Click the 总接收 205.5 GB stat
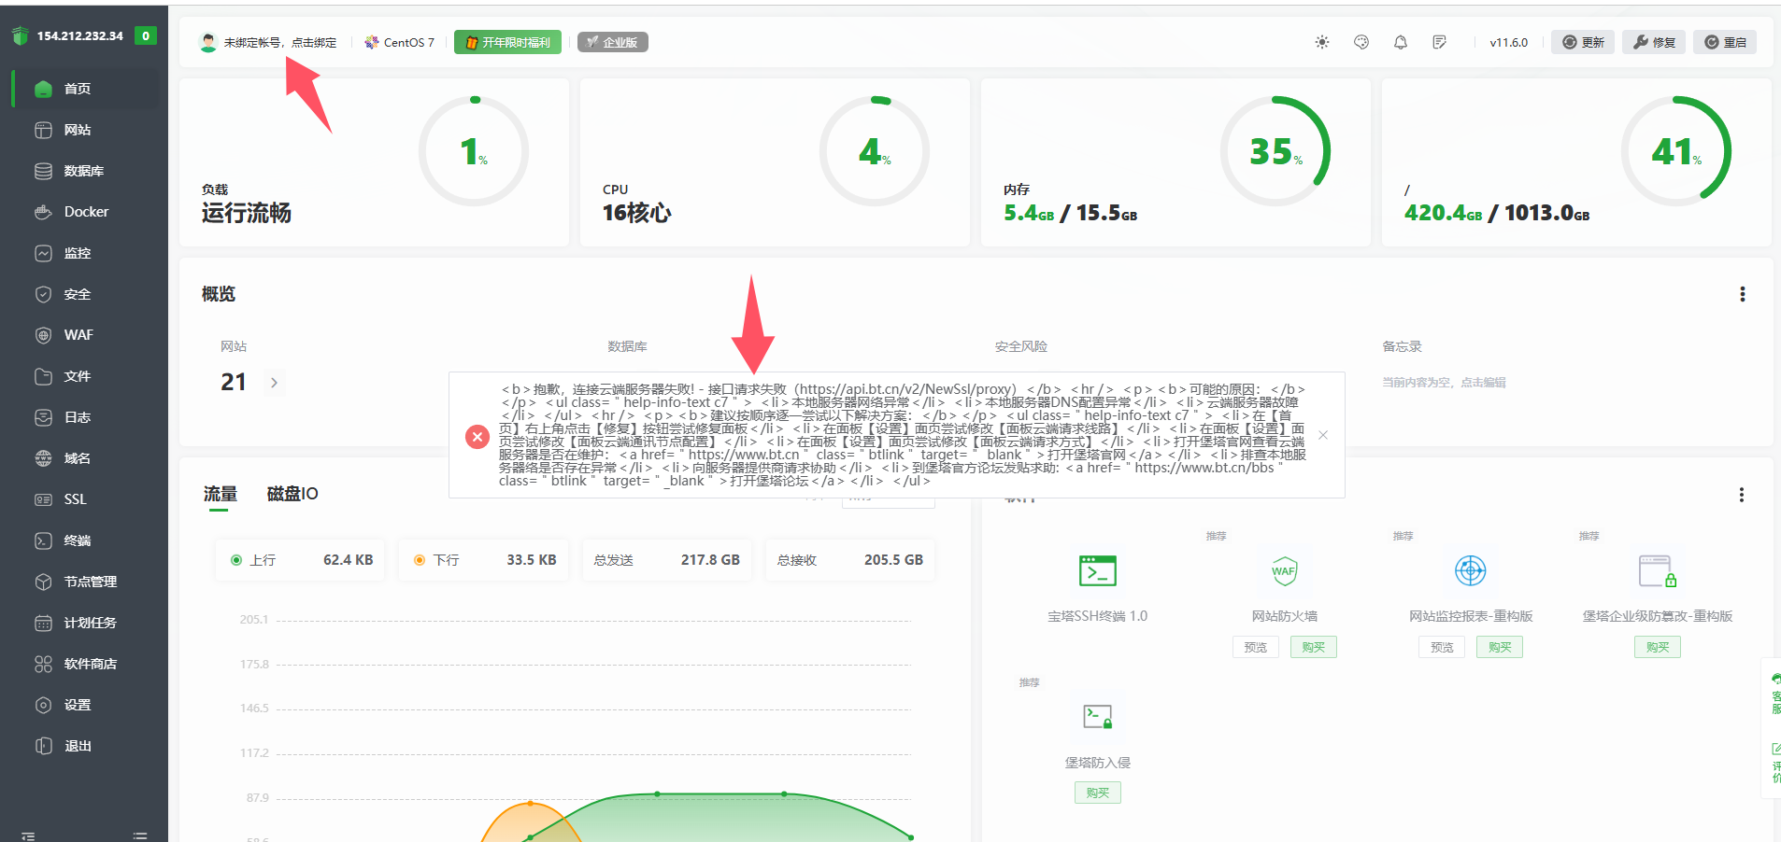This screenshot has height=842, width=1781. pos(849,560)
